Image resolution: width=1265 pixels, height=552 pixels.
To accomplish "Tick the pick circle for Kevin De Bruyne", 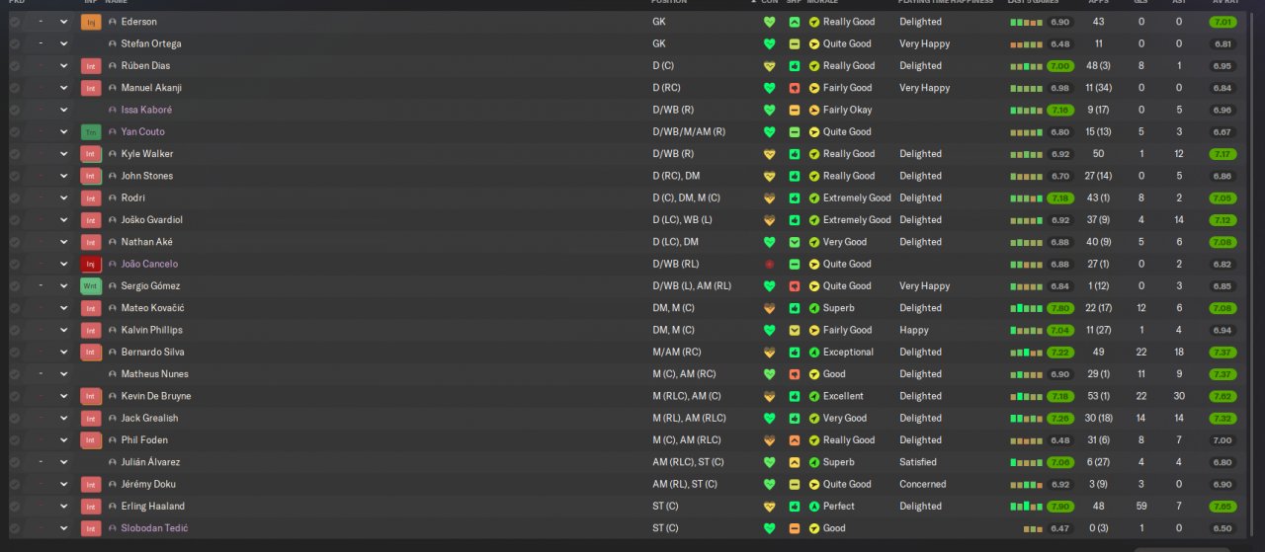I will 14,396.
